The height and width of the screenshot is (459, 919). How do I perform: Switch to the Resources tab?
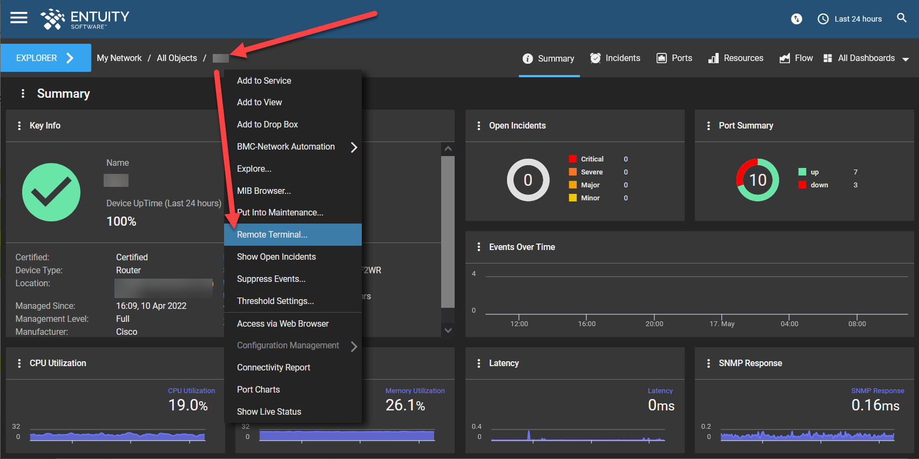point(735,58)
